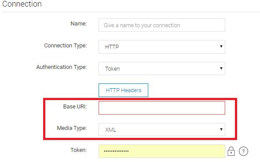Click the Base URI label
The image size is (260, 162).
[x=75, y=107]
